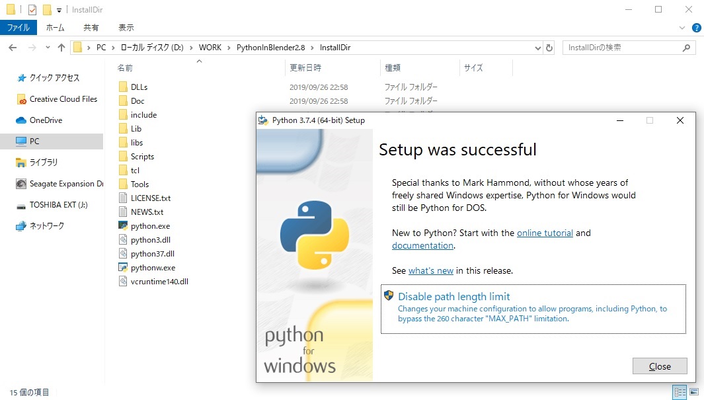Sort by サイズ column header

coord(473,68)
